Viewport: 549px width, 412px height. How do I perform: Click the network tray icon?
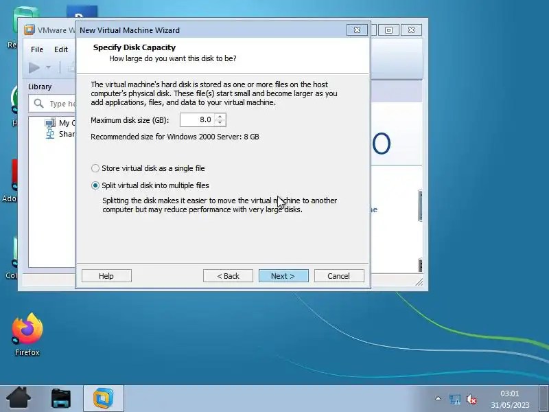click(x=455, y=399)
